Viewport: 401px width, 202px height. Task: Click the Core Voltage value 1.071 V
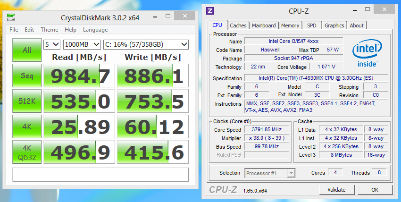(x=326, y=67)
